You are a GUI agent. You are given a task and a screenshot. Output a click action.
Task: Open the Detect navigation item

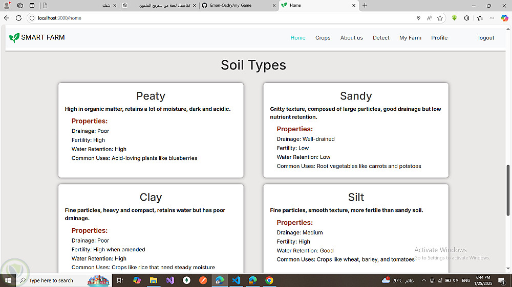(x=381, y=38)
